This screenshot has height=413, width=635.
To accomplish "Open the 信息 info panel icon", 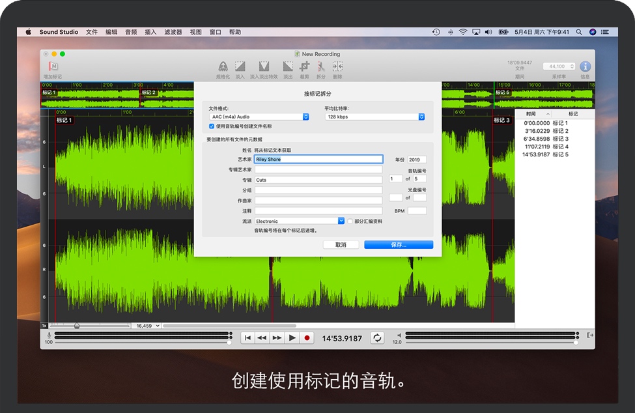I will (x=585, y=66).
